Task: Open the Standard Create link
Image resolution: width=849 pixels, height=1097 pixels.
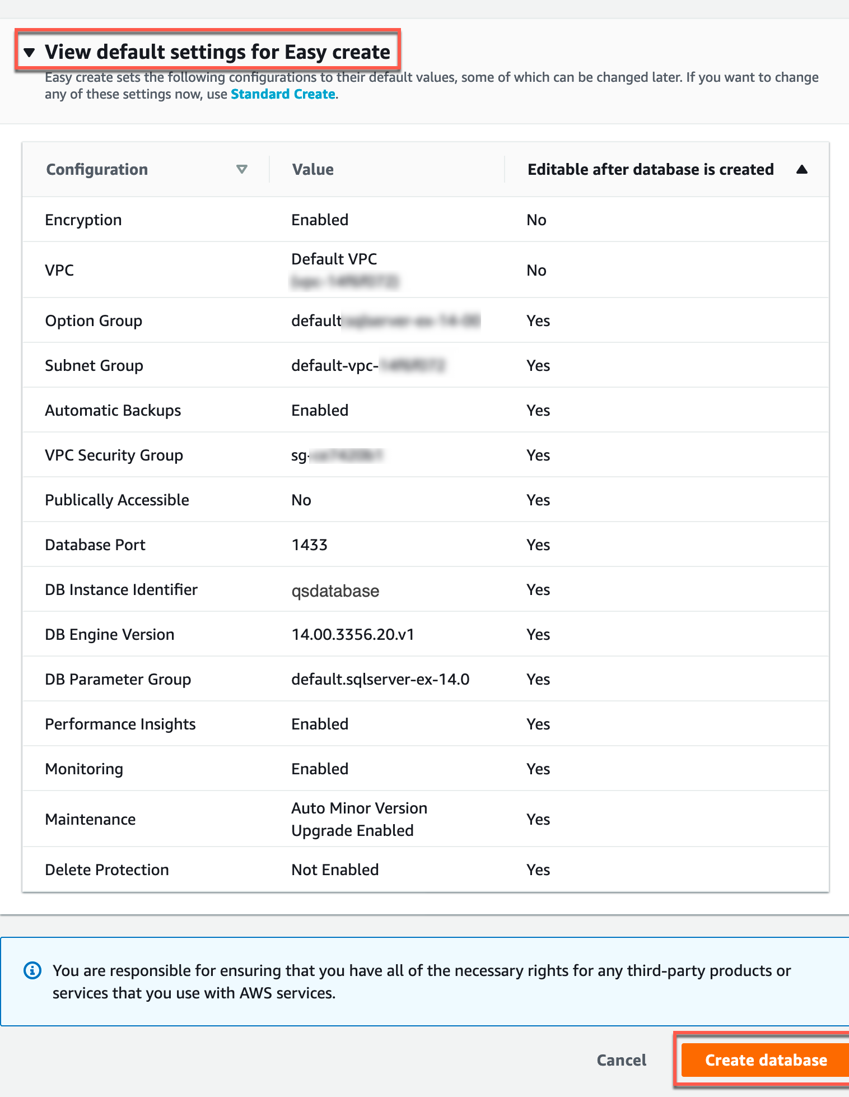Action: (x=283, y=94)
